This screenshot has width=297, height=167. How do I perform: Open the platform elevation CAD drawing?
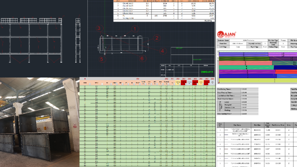44,39
